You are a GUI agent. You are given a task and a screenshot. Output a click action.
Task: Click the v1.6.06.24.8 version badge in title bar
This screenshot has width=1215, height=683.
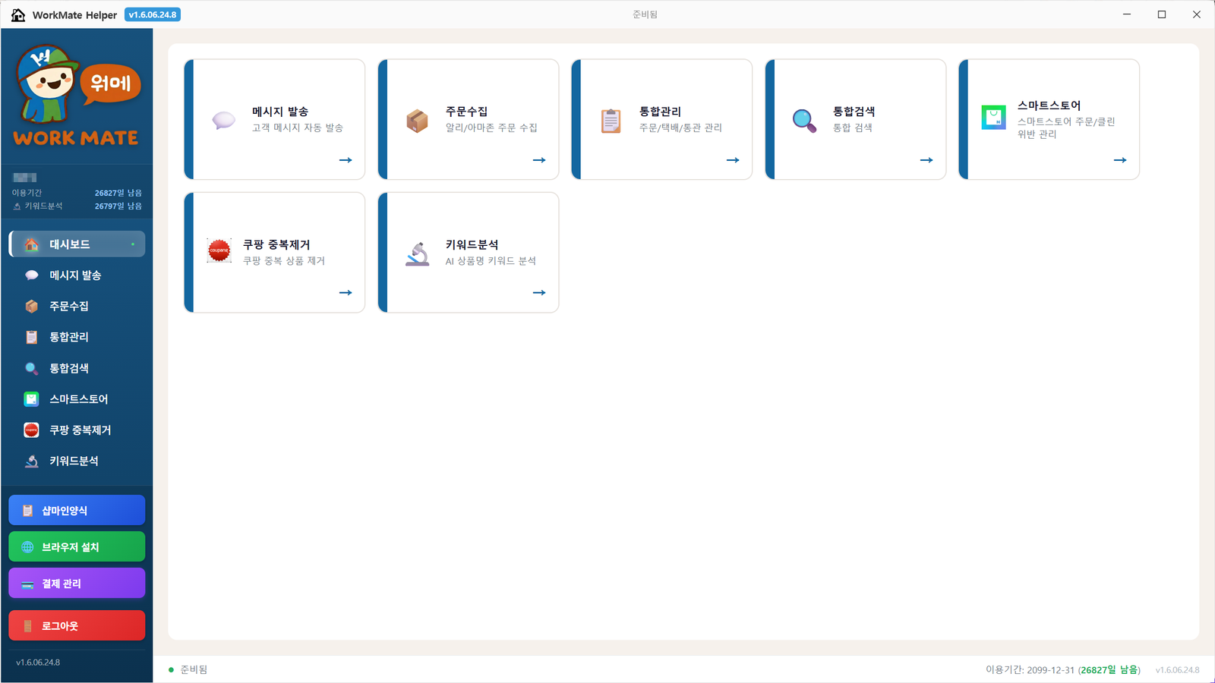coord(153,14)
